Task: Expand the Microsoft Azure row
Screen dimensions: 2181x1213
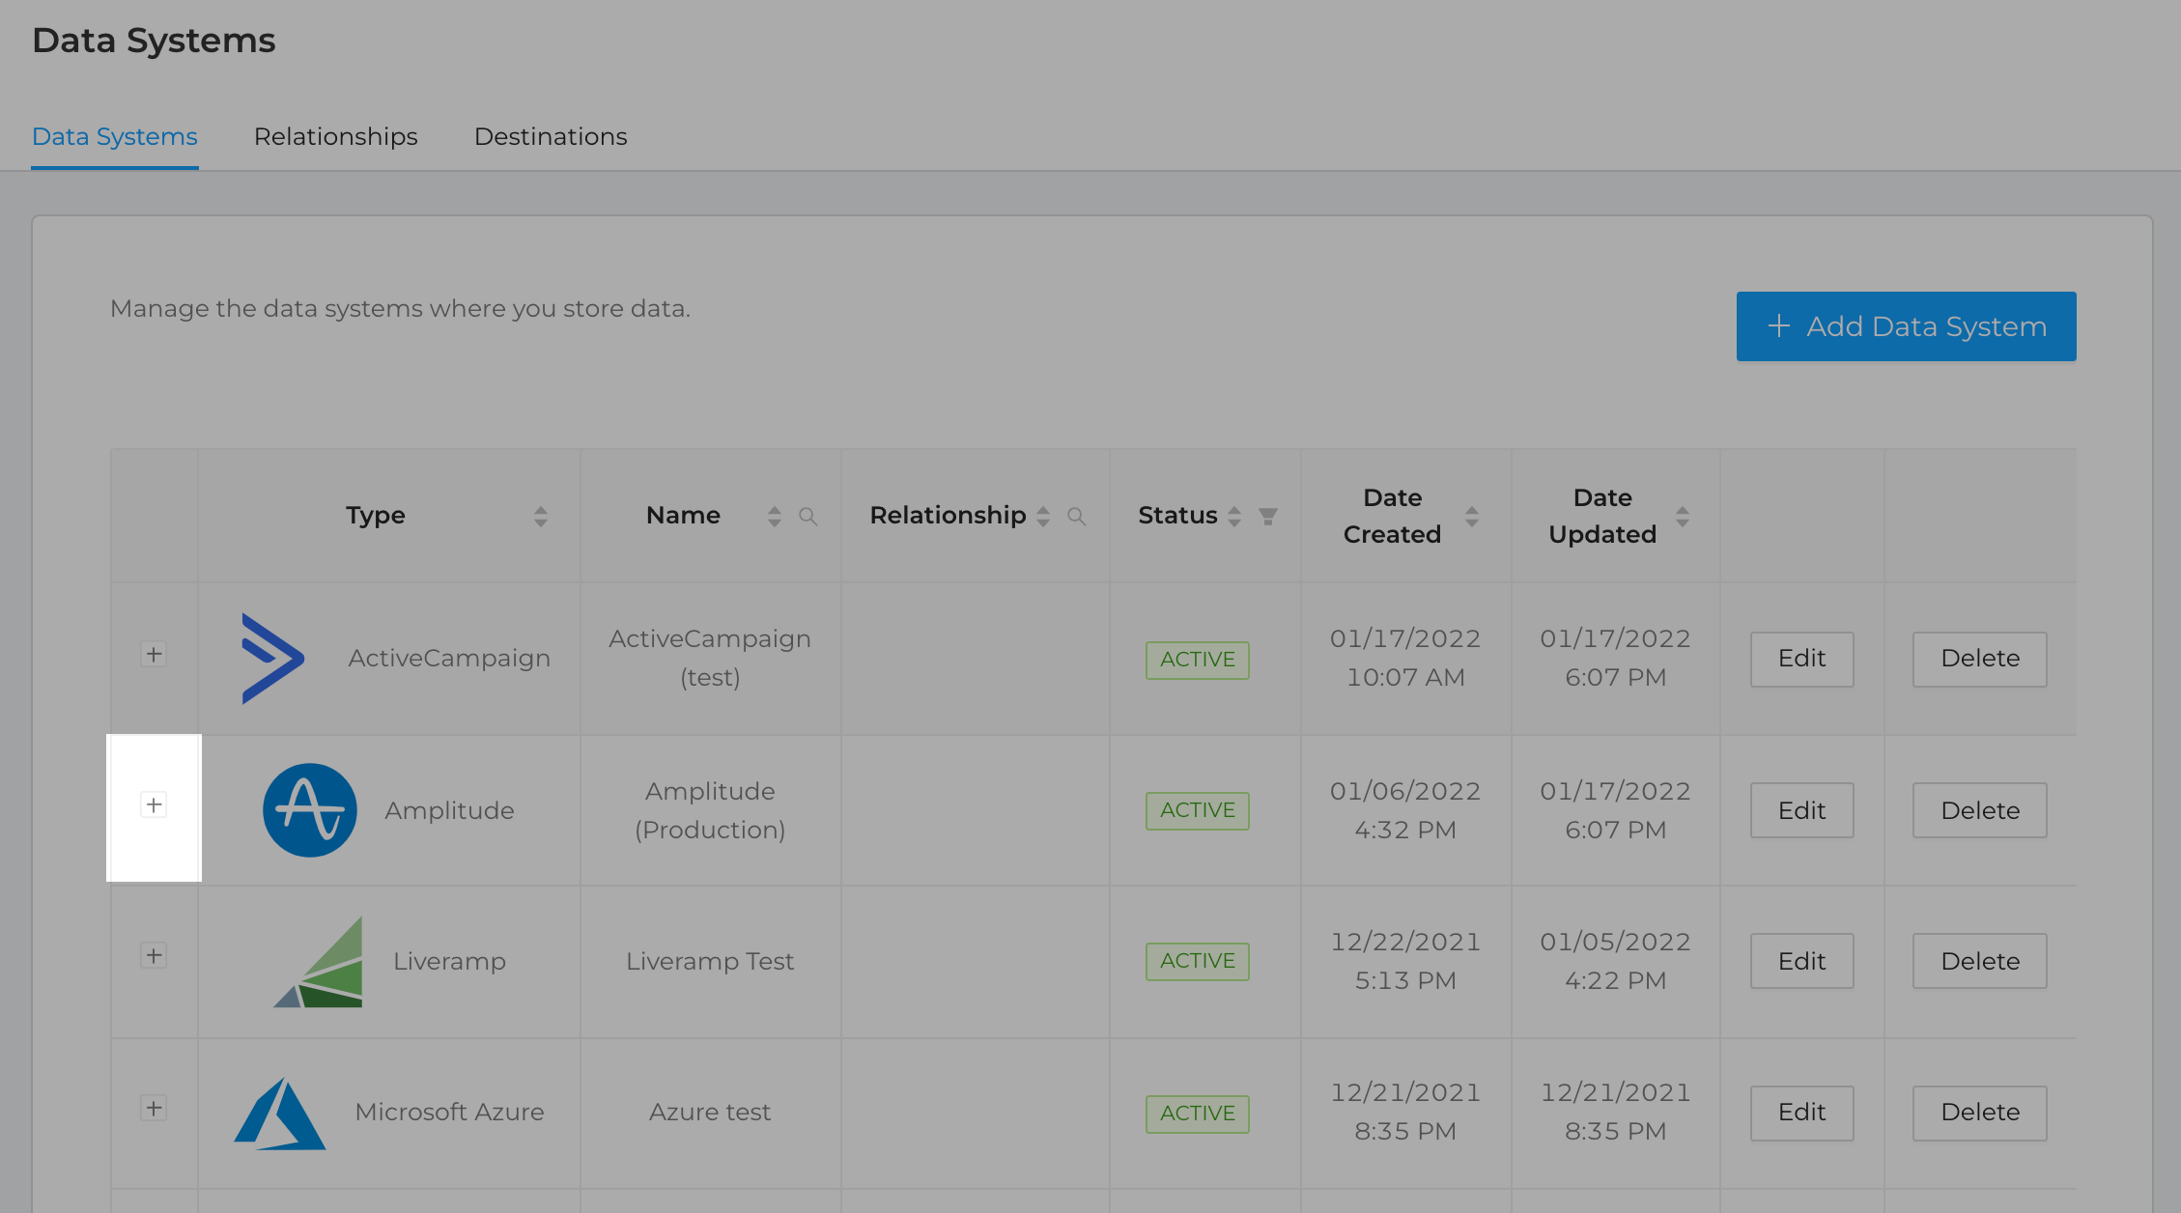Action: (154, 1109)
